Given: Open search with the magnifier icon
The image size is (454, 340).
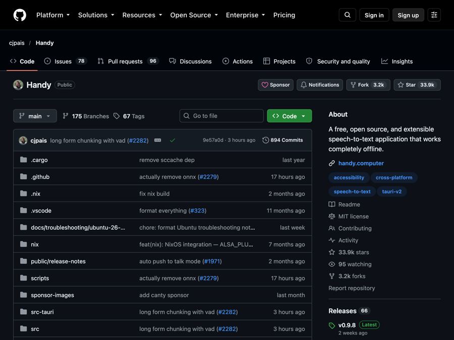Looking at the screenshot, I should tap(348, 15).
